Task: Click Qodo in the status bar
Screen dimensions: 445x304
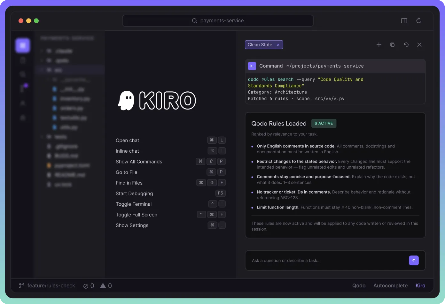Action: [x=359, y=286]
